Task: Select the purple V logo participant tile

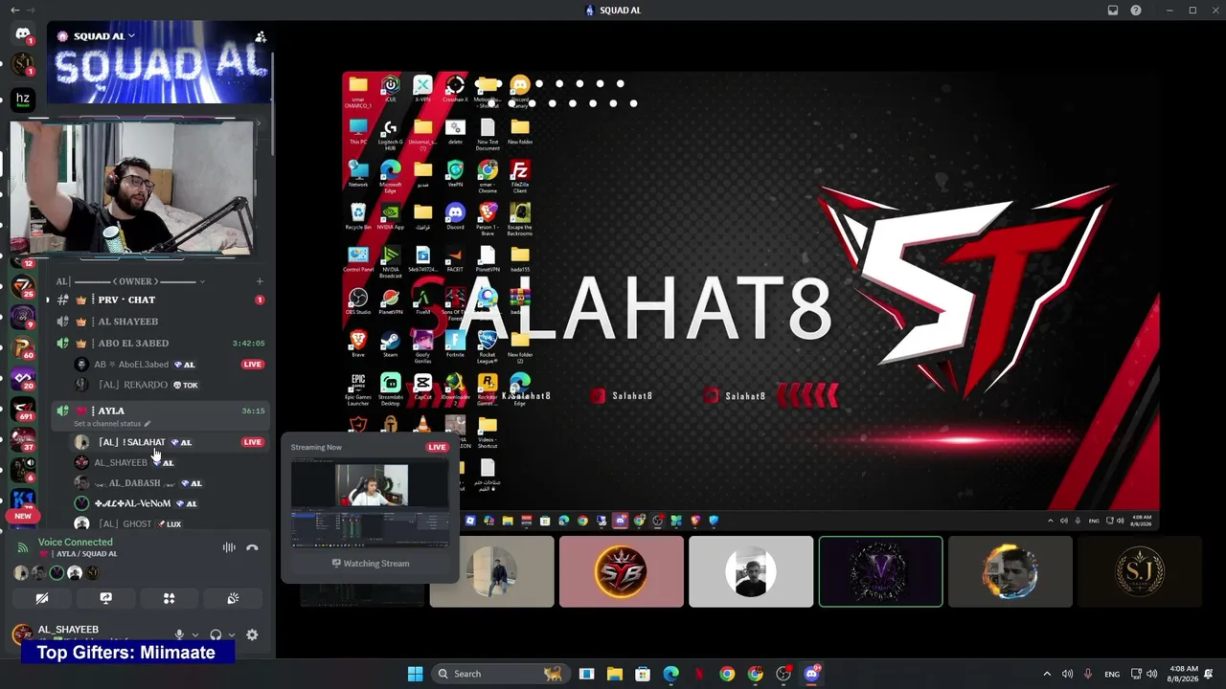Action: tap(880, 571)
